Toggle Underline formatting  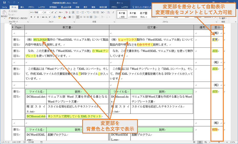[x=38, y=17]
